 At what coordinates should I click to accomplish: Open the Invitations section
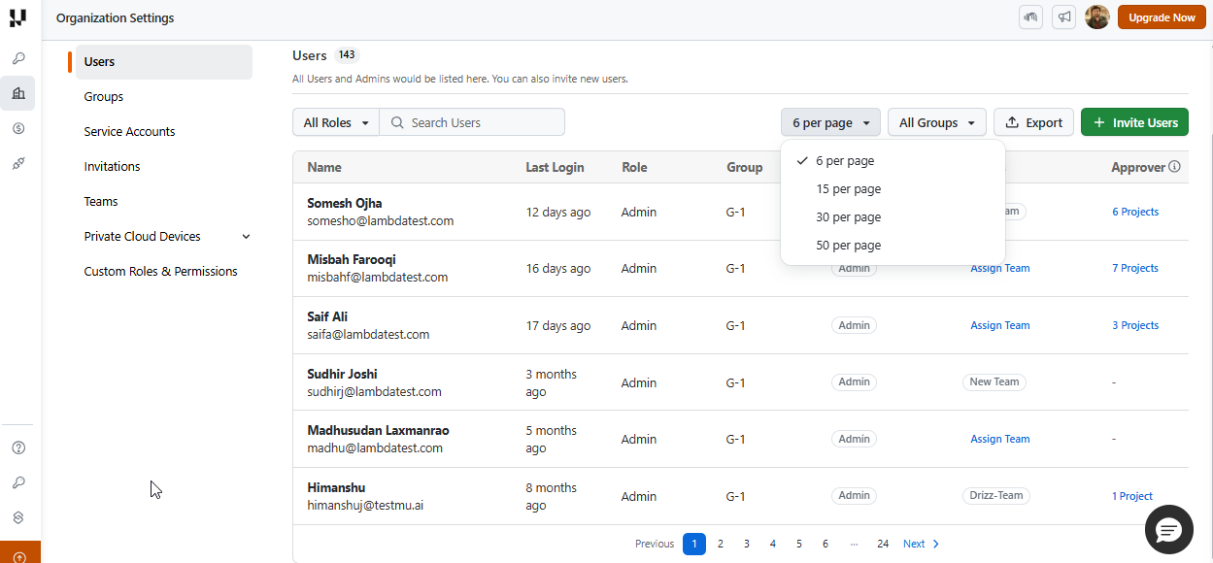[113, 167]
